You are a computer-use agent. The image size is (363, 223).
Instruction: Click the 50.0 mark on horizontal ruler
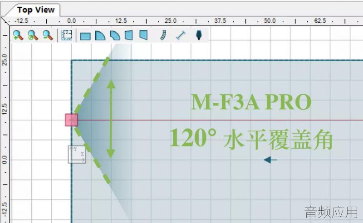pos(270,21)
